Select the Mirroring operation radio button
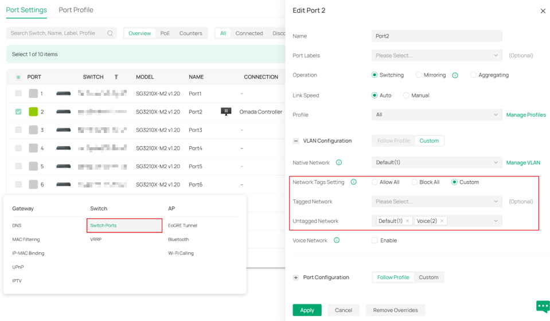Viewport: 550px width, 321px height. [x=419, y=75]
